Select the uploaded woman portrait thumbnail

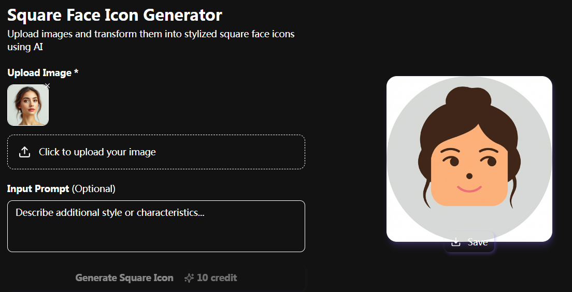click(28, 106)
